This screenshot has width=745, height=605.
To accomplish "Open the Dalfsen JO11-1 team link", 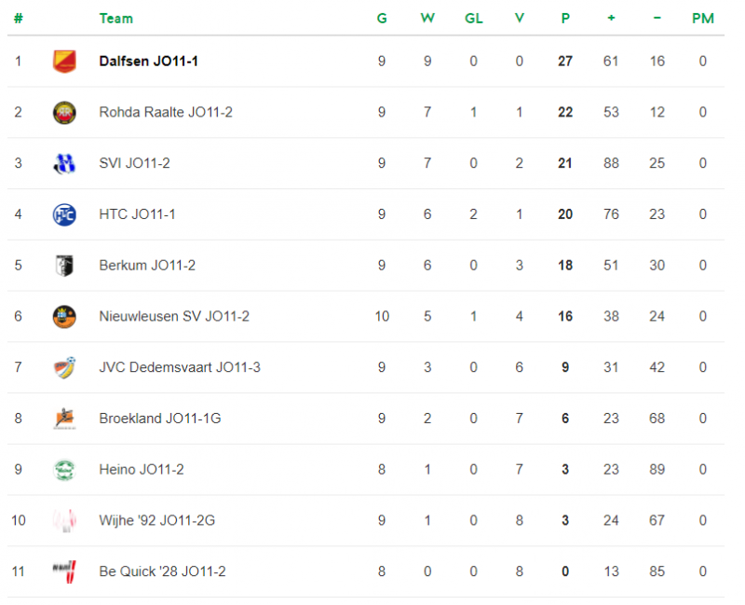I will [148, 62].
